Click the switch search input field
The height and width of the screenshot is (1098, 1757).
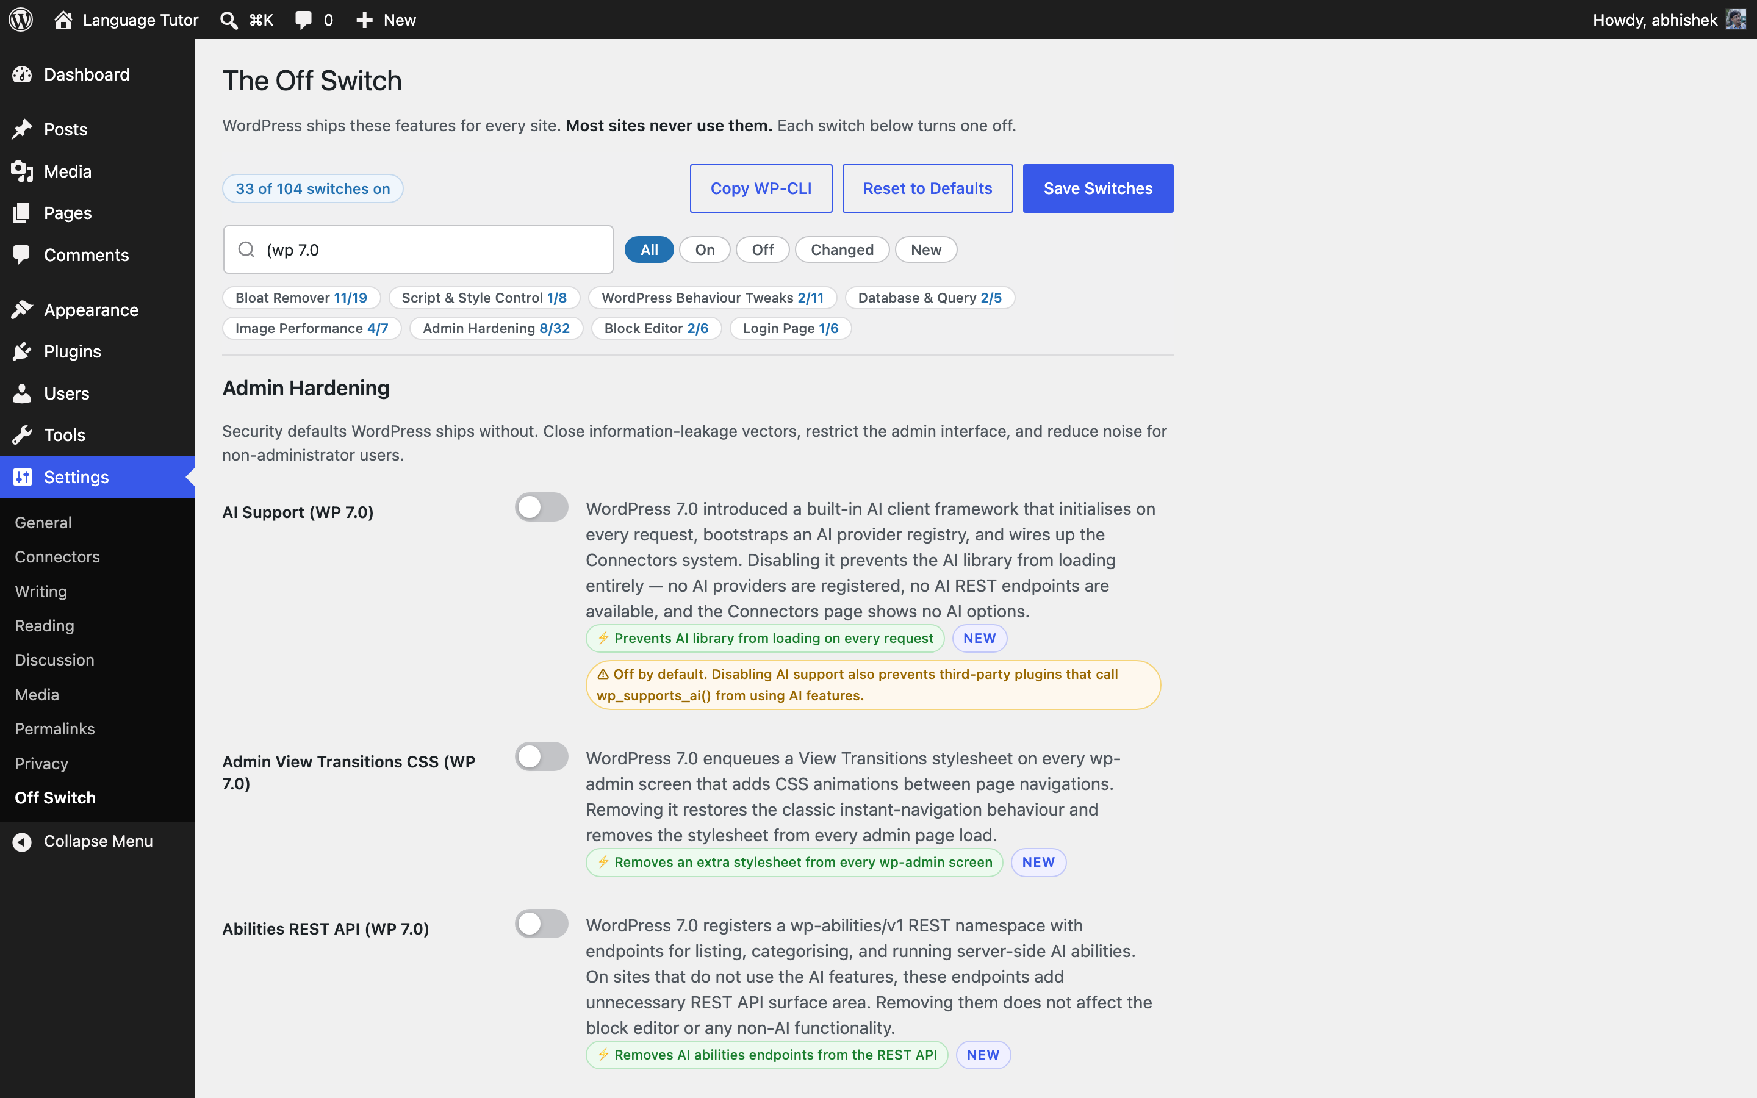tap(418, 250)
